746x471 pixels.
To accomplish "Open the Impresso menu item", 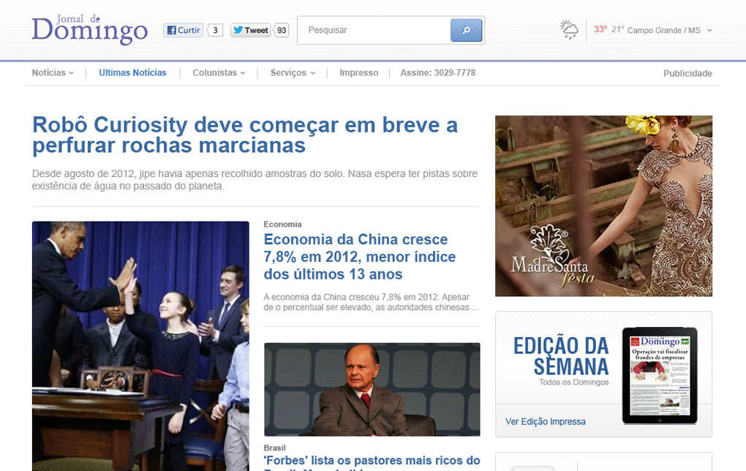I will pyautogui.click(x=358, y=73).
